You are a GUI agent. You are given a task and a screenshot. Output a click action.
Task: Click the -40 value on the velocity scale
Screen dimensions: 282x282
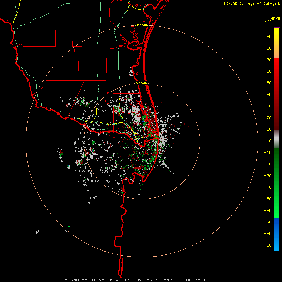(x=268, y=187)
